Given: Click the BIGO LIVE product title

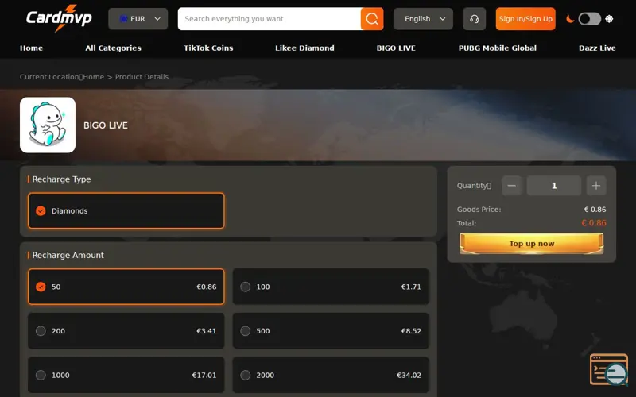Looking at the screenshot, I should click(x=106, y=125).
